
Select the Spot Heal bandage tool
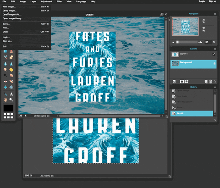11,81
